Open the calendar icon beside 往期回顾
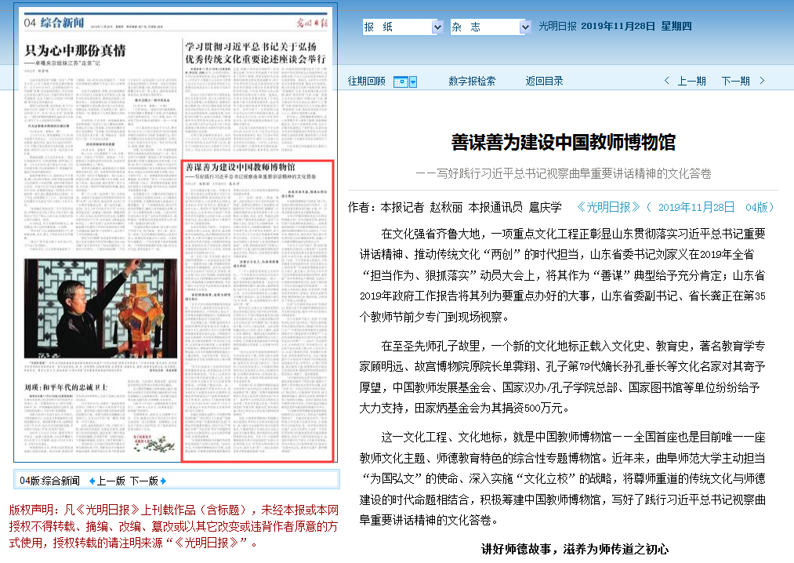The height and width of the screenshot is (563, 794). pyautogui.click(x=400, y=82)
